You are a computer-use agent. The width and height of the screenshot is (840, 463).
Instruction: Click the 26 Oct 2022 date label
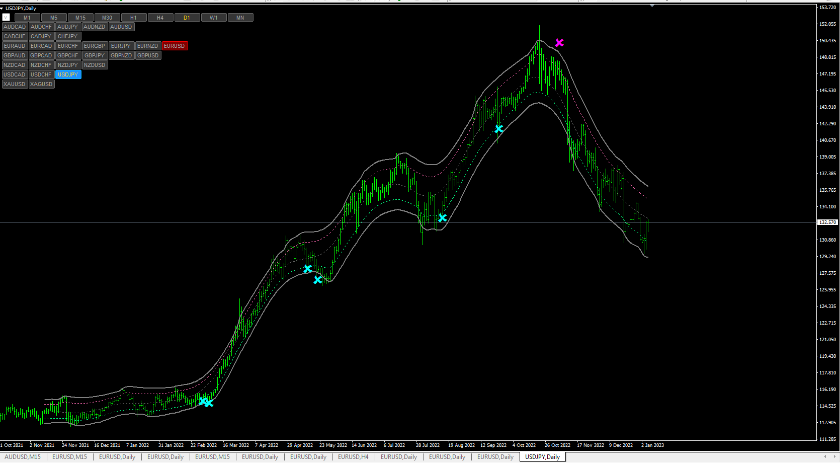[557, 445]
